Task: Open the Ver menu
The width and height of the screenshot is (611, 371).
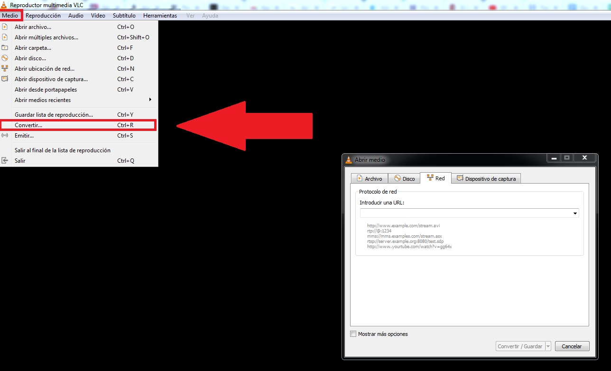Action: (191, 16)
